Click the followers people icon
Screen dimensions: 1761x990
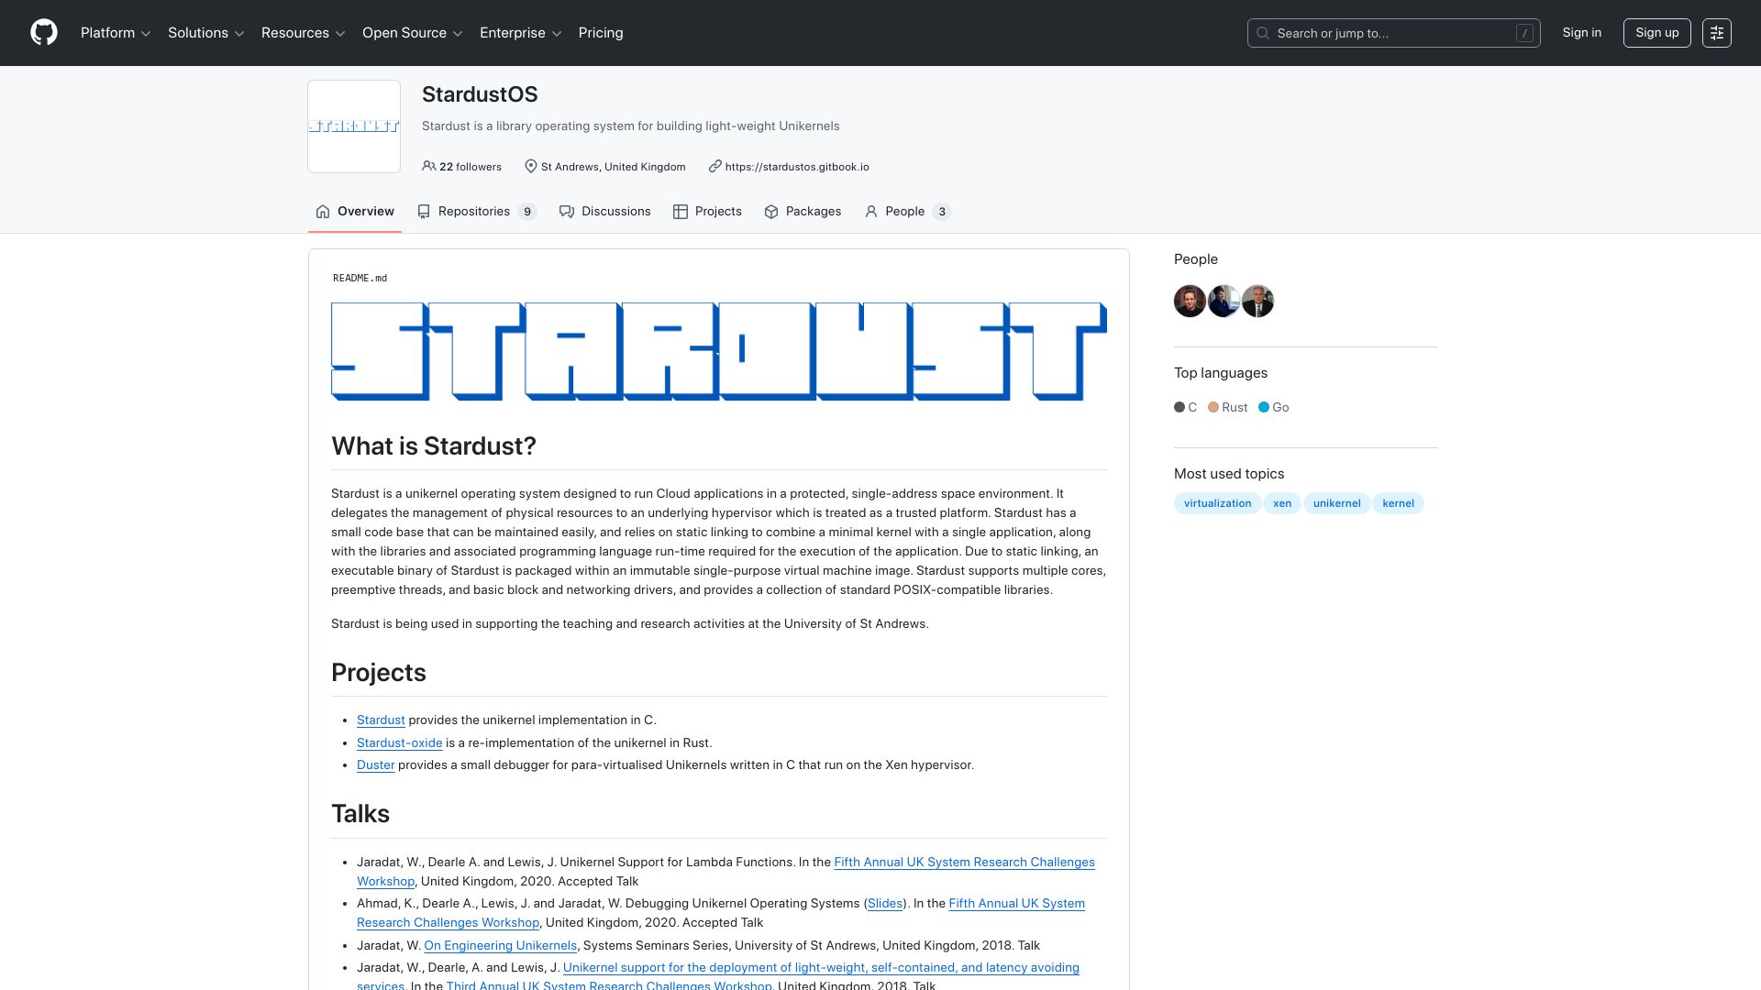(428, 166)
